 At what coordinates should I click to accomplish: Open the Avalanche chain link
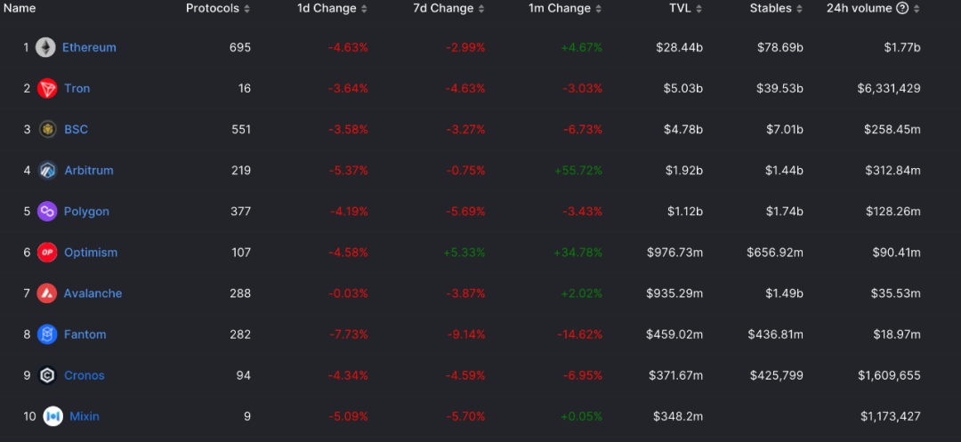[x=93, y=293]
